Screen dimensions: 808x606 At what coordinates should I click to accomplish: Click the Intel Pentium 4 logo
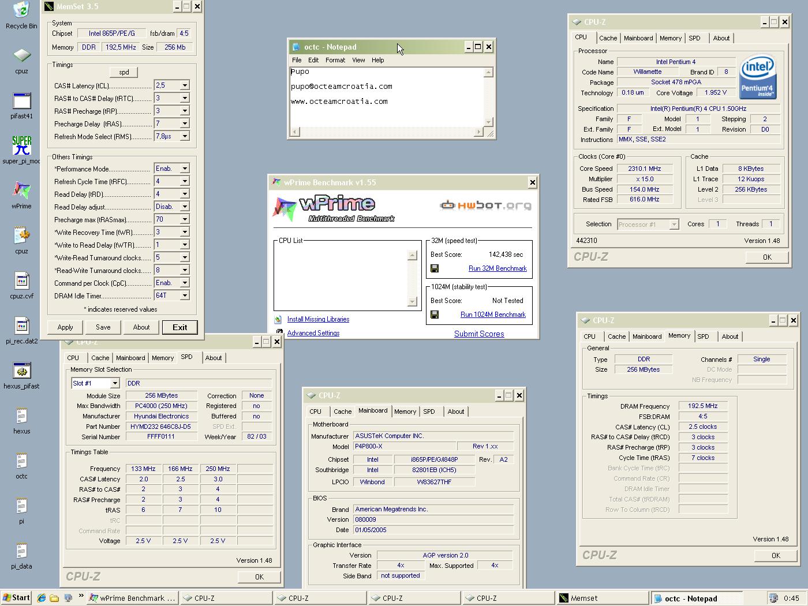758,77
